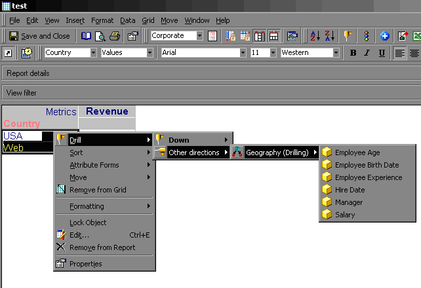Toggle center text alignment

414,53
